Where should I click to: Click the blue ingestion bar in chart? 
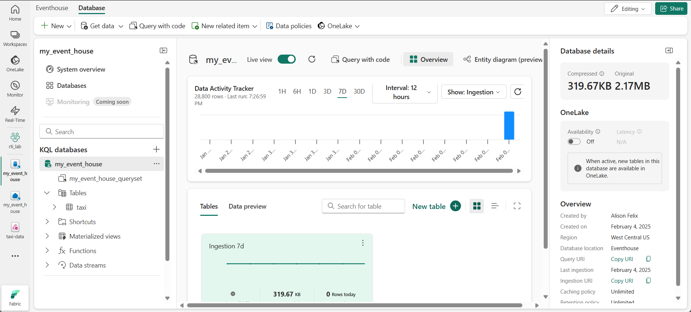[x=509, y=125]
